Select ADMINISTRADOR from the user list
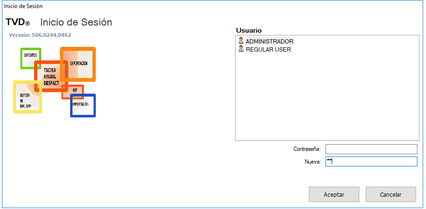The image size is (426, 209). click(x=269, y=42)
